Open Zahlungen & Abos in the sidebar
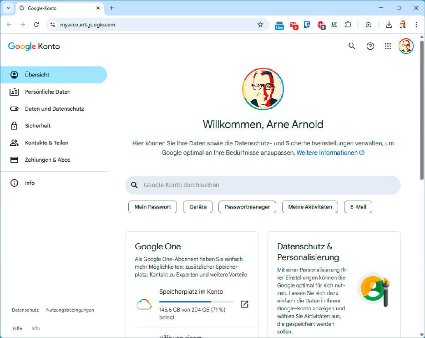Screen dimensions: 425x338 [54, 160]
